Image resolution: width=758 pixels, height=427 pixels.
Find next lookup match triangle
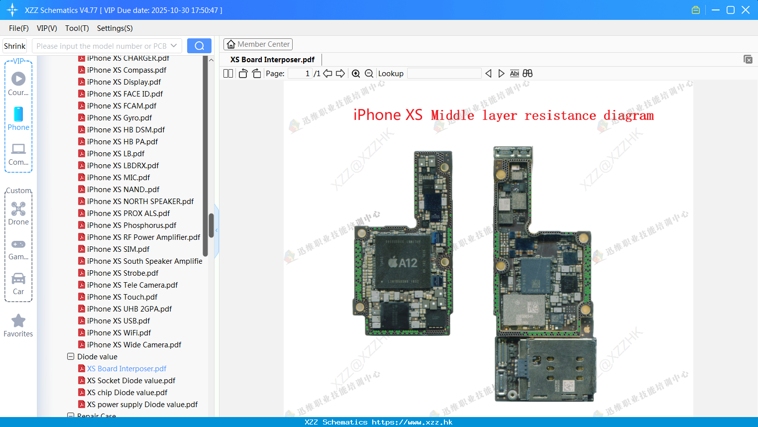coord(501,73)
